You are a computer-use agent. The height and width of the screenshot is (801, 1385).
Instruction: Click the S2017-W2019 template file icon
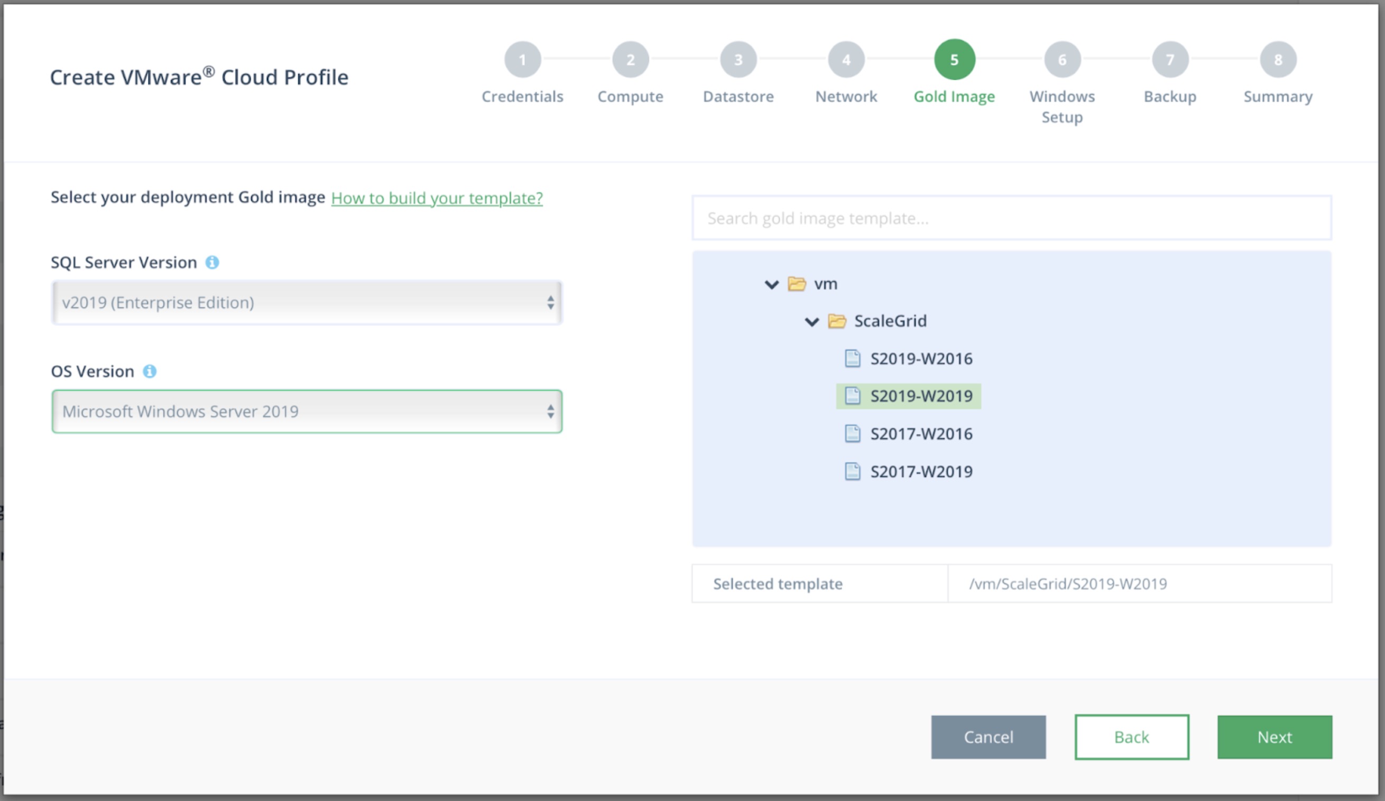tap(853, 471)
